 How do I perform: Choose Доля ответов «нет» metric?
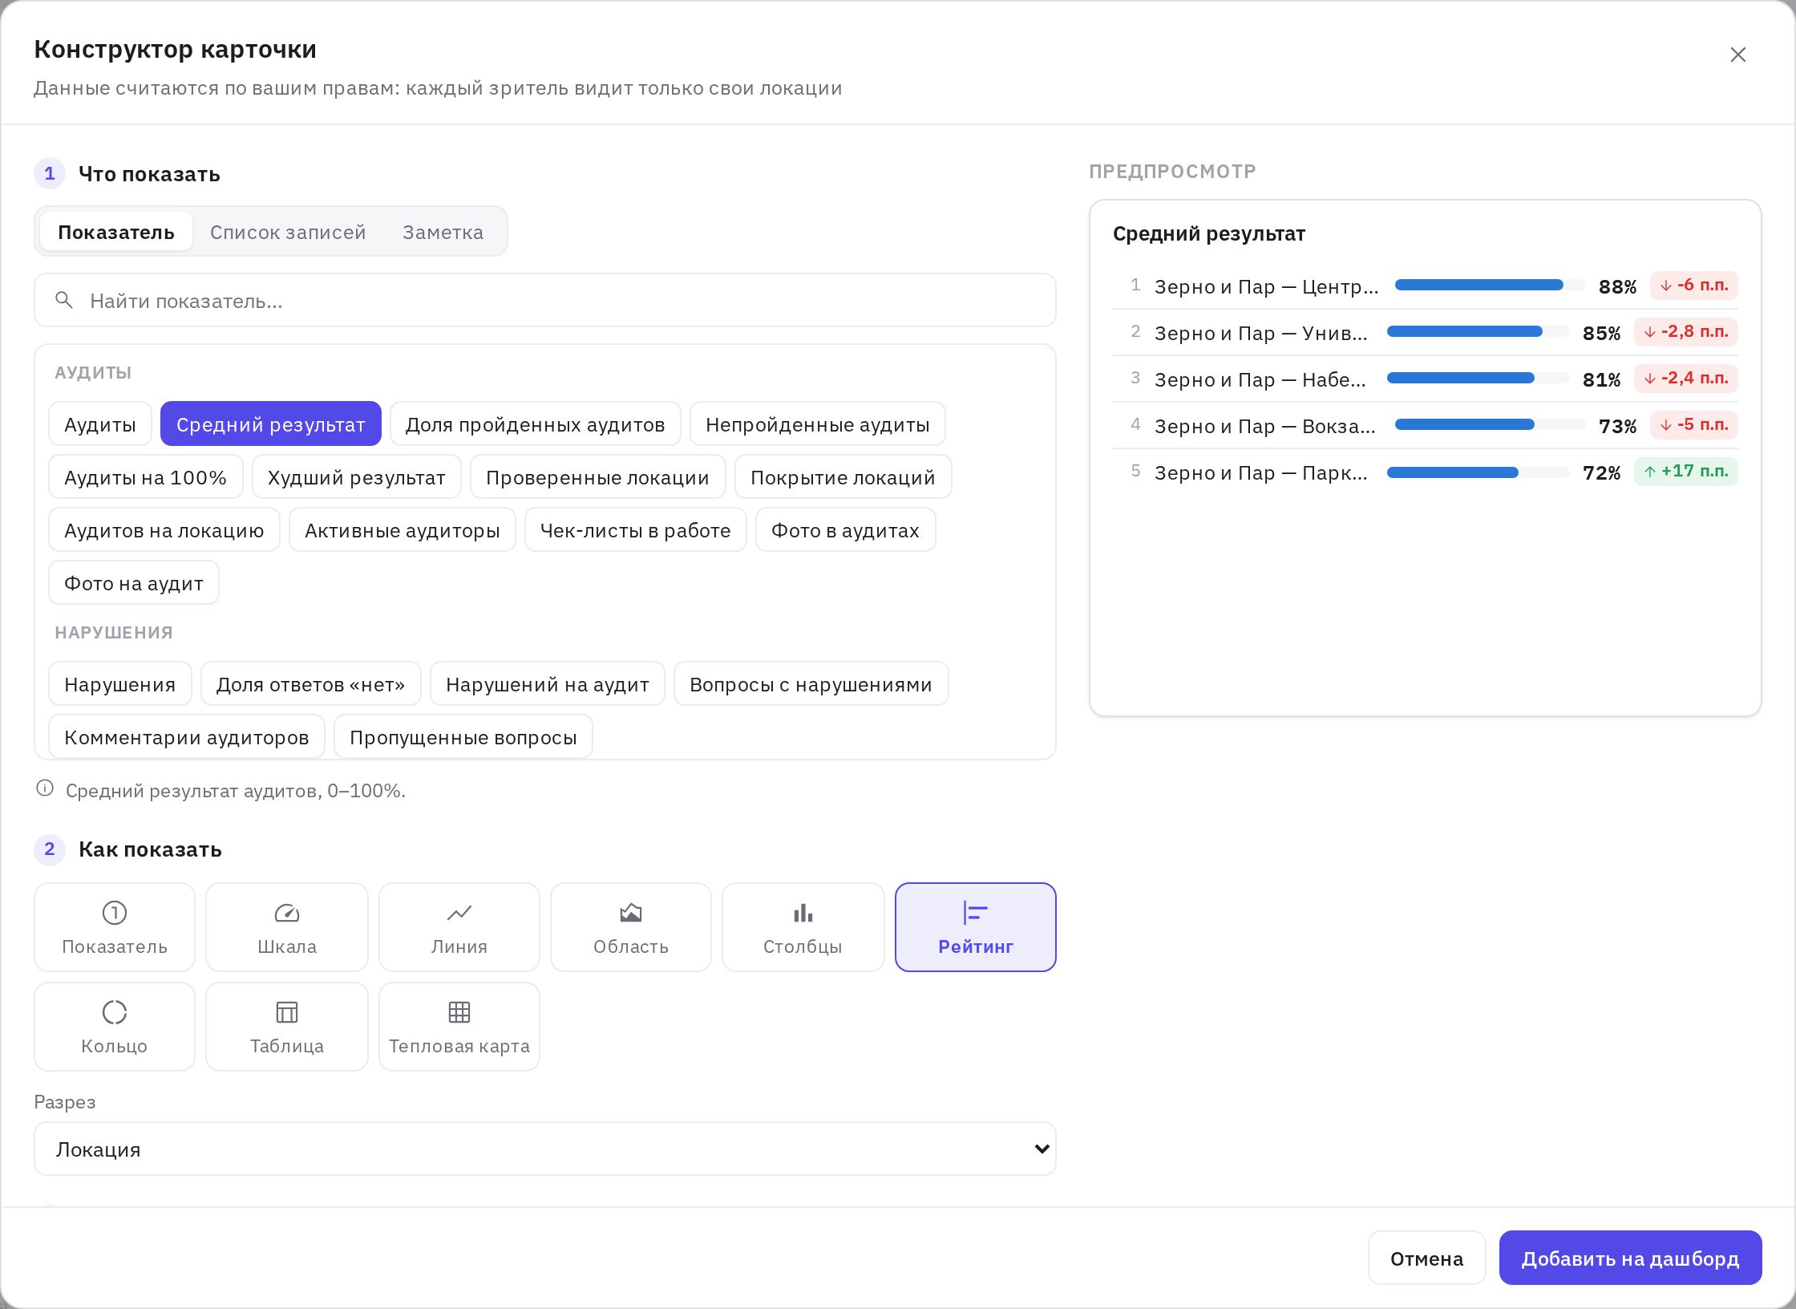coord(311,683)
